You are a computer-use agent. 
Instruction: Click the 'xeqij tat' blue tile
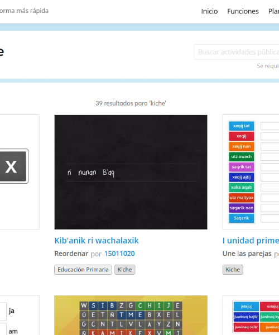pyautogui.click(x=242, y=126)
